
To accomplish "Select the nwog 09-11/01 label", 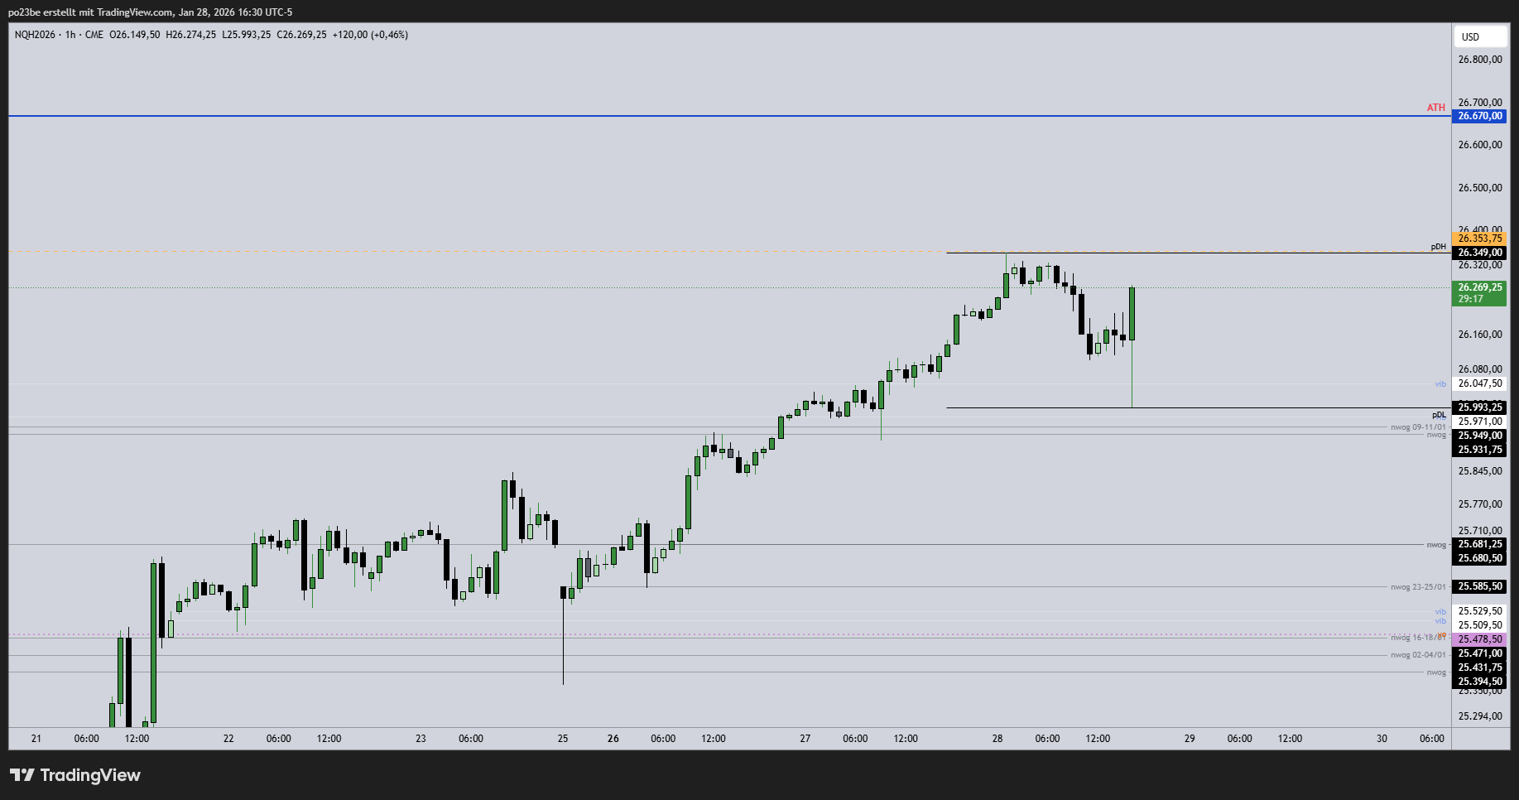I will (x=1417, y=427).
